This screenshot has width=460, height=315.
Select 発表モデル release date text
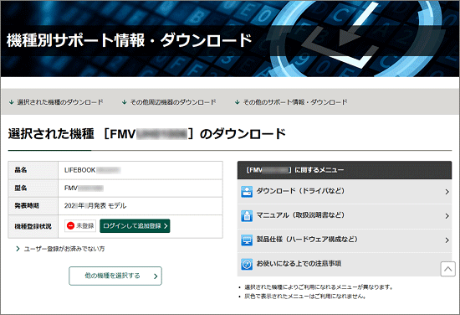pos(95,205)
